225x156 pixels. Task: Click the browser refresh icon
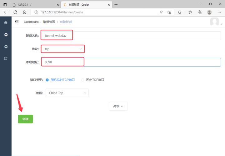tap(15, 12)
